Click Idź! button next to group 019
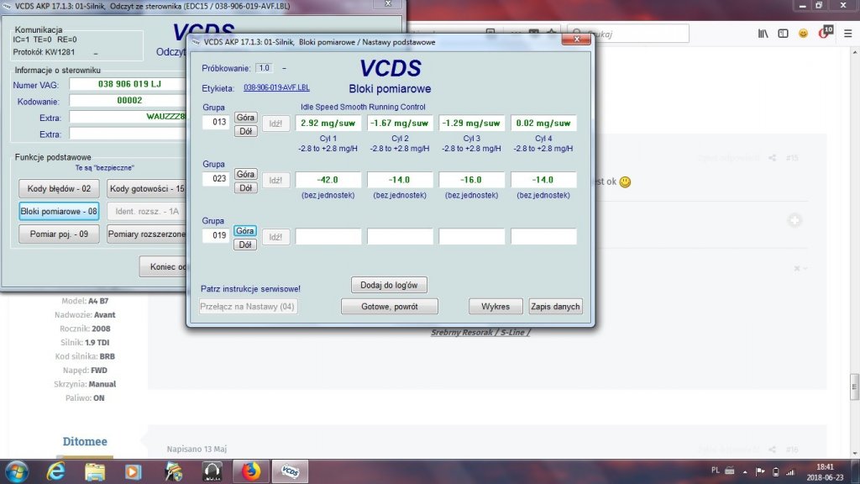 click(x=275, y=237)
